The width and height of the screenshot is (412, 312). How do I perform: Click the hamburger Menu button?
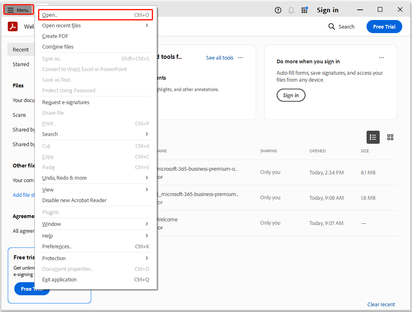(x=18, y=10)
